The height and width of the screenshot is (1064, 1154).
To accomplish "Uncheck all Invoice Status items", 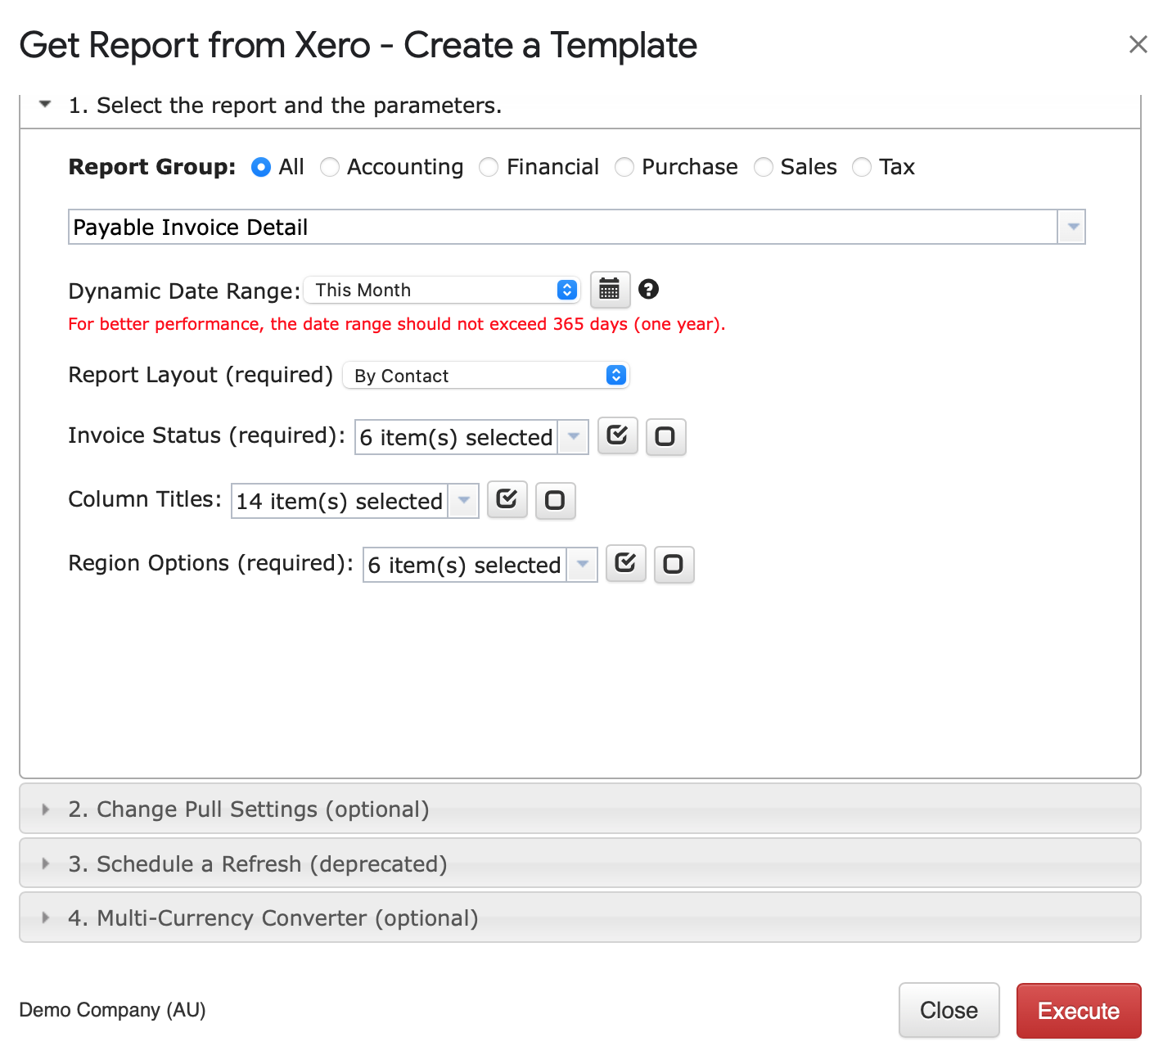I will point(665,436).
